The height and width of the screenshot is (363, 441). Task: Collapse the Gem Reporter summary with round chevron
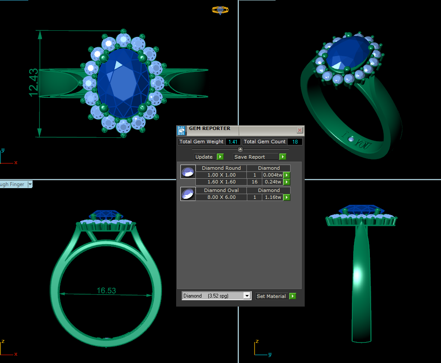pyautogui.click(x=240, y=149)
